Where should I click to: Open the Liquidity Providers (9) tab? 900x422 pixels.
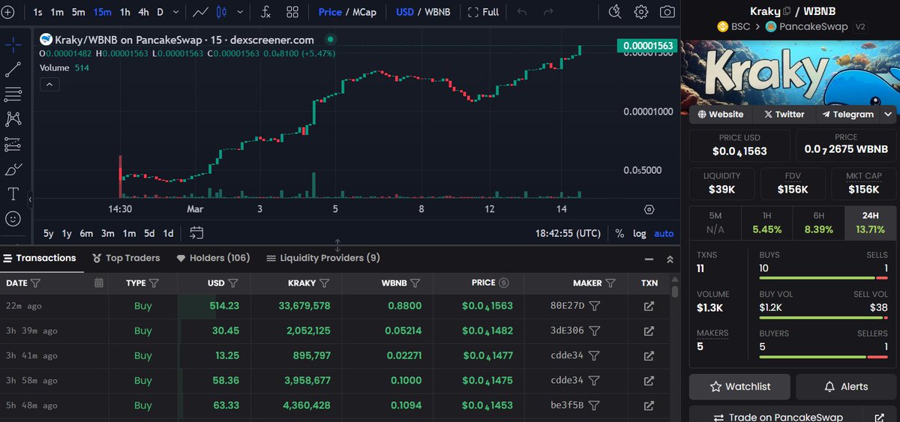pyautogui.click(x=323, y=258)
